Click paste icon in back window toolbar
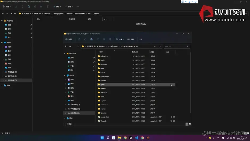250x141 pixels. tap(29, 7)
